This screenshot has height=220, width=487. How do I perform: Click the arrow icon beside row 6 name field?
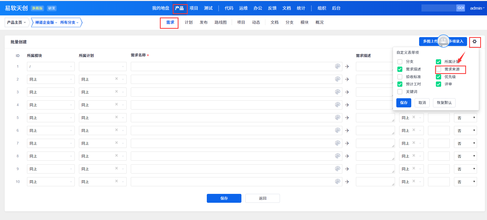click(347, 131)
